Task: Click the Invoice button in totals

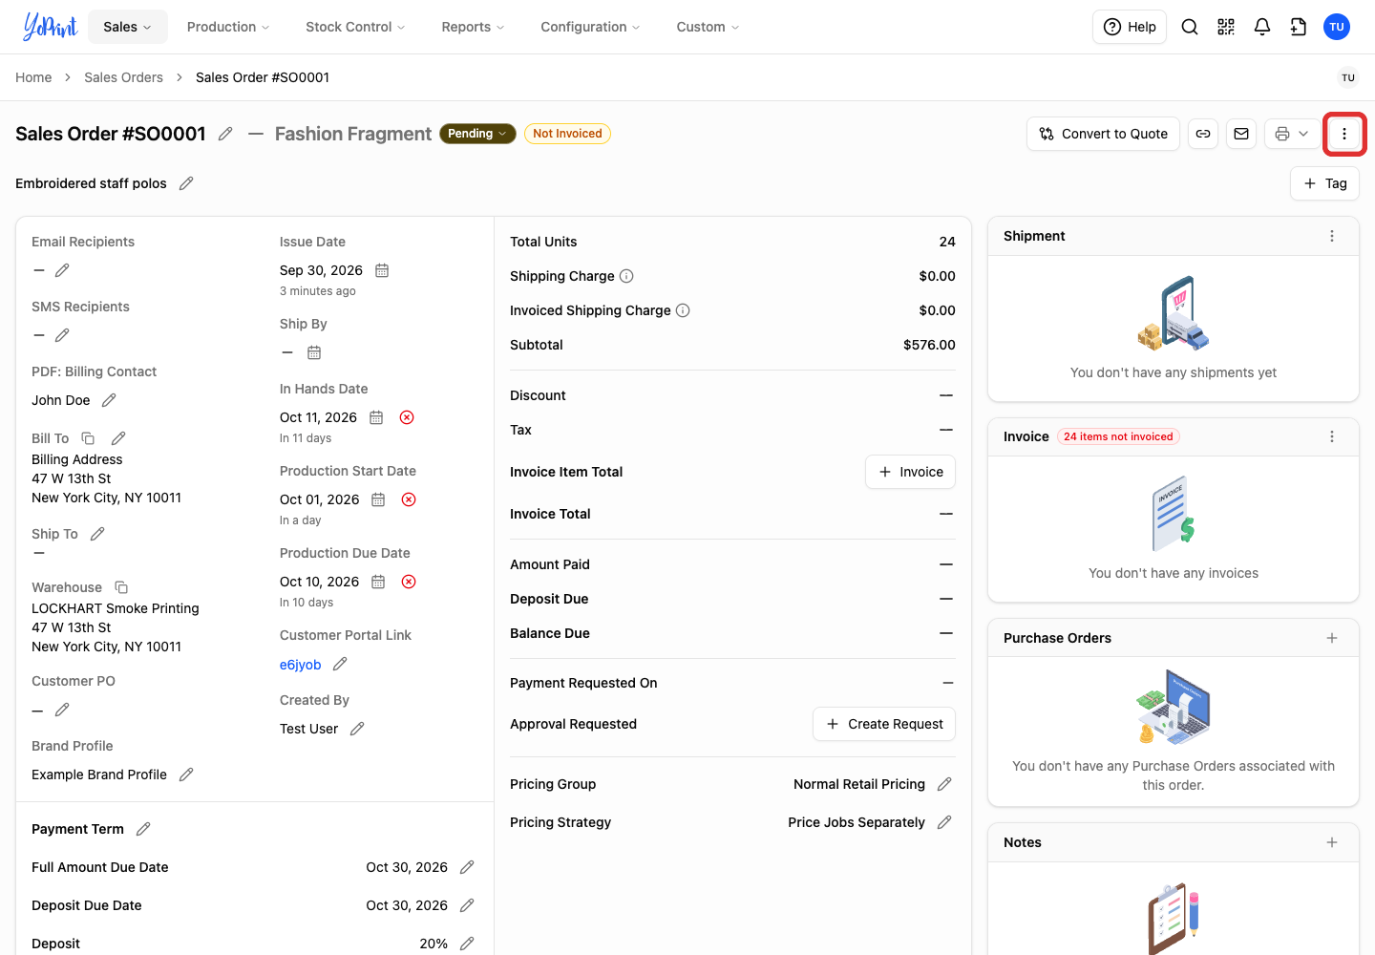Action: click(x=910, y=472)
